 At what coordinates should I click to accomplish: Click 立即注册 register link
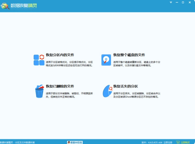(x=168, y=142)
